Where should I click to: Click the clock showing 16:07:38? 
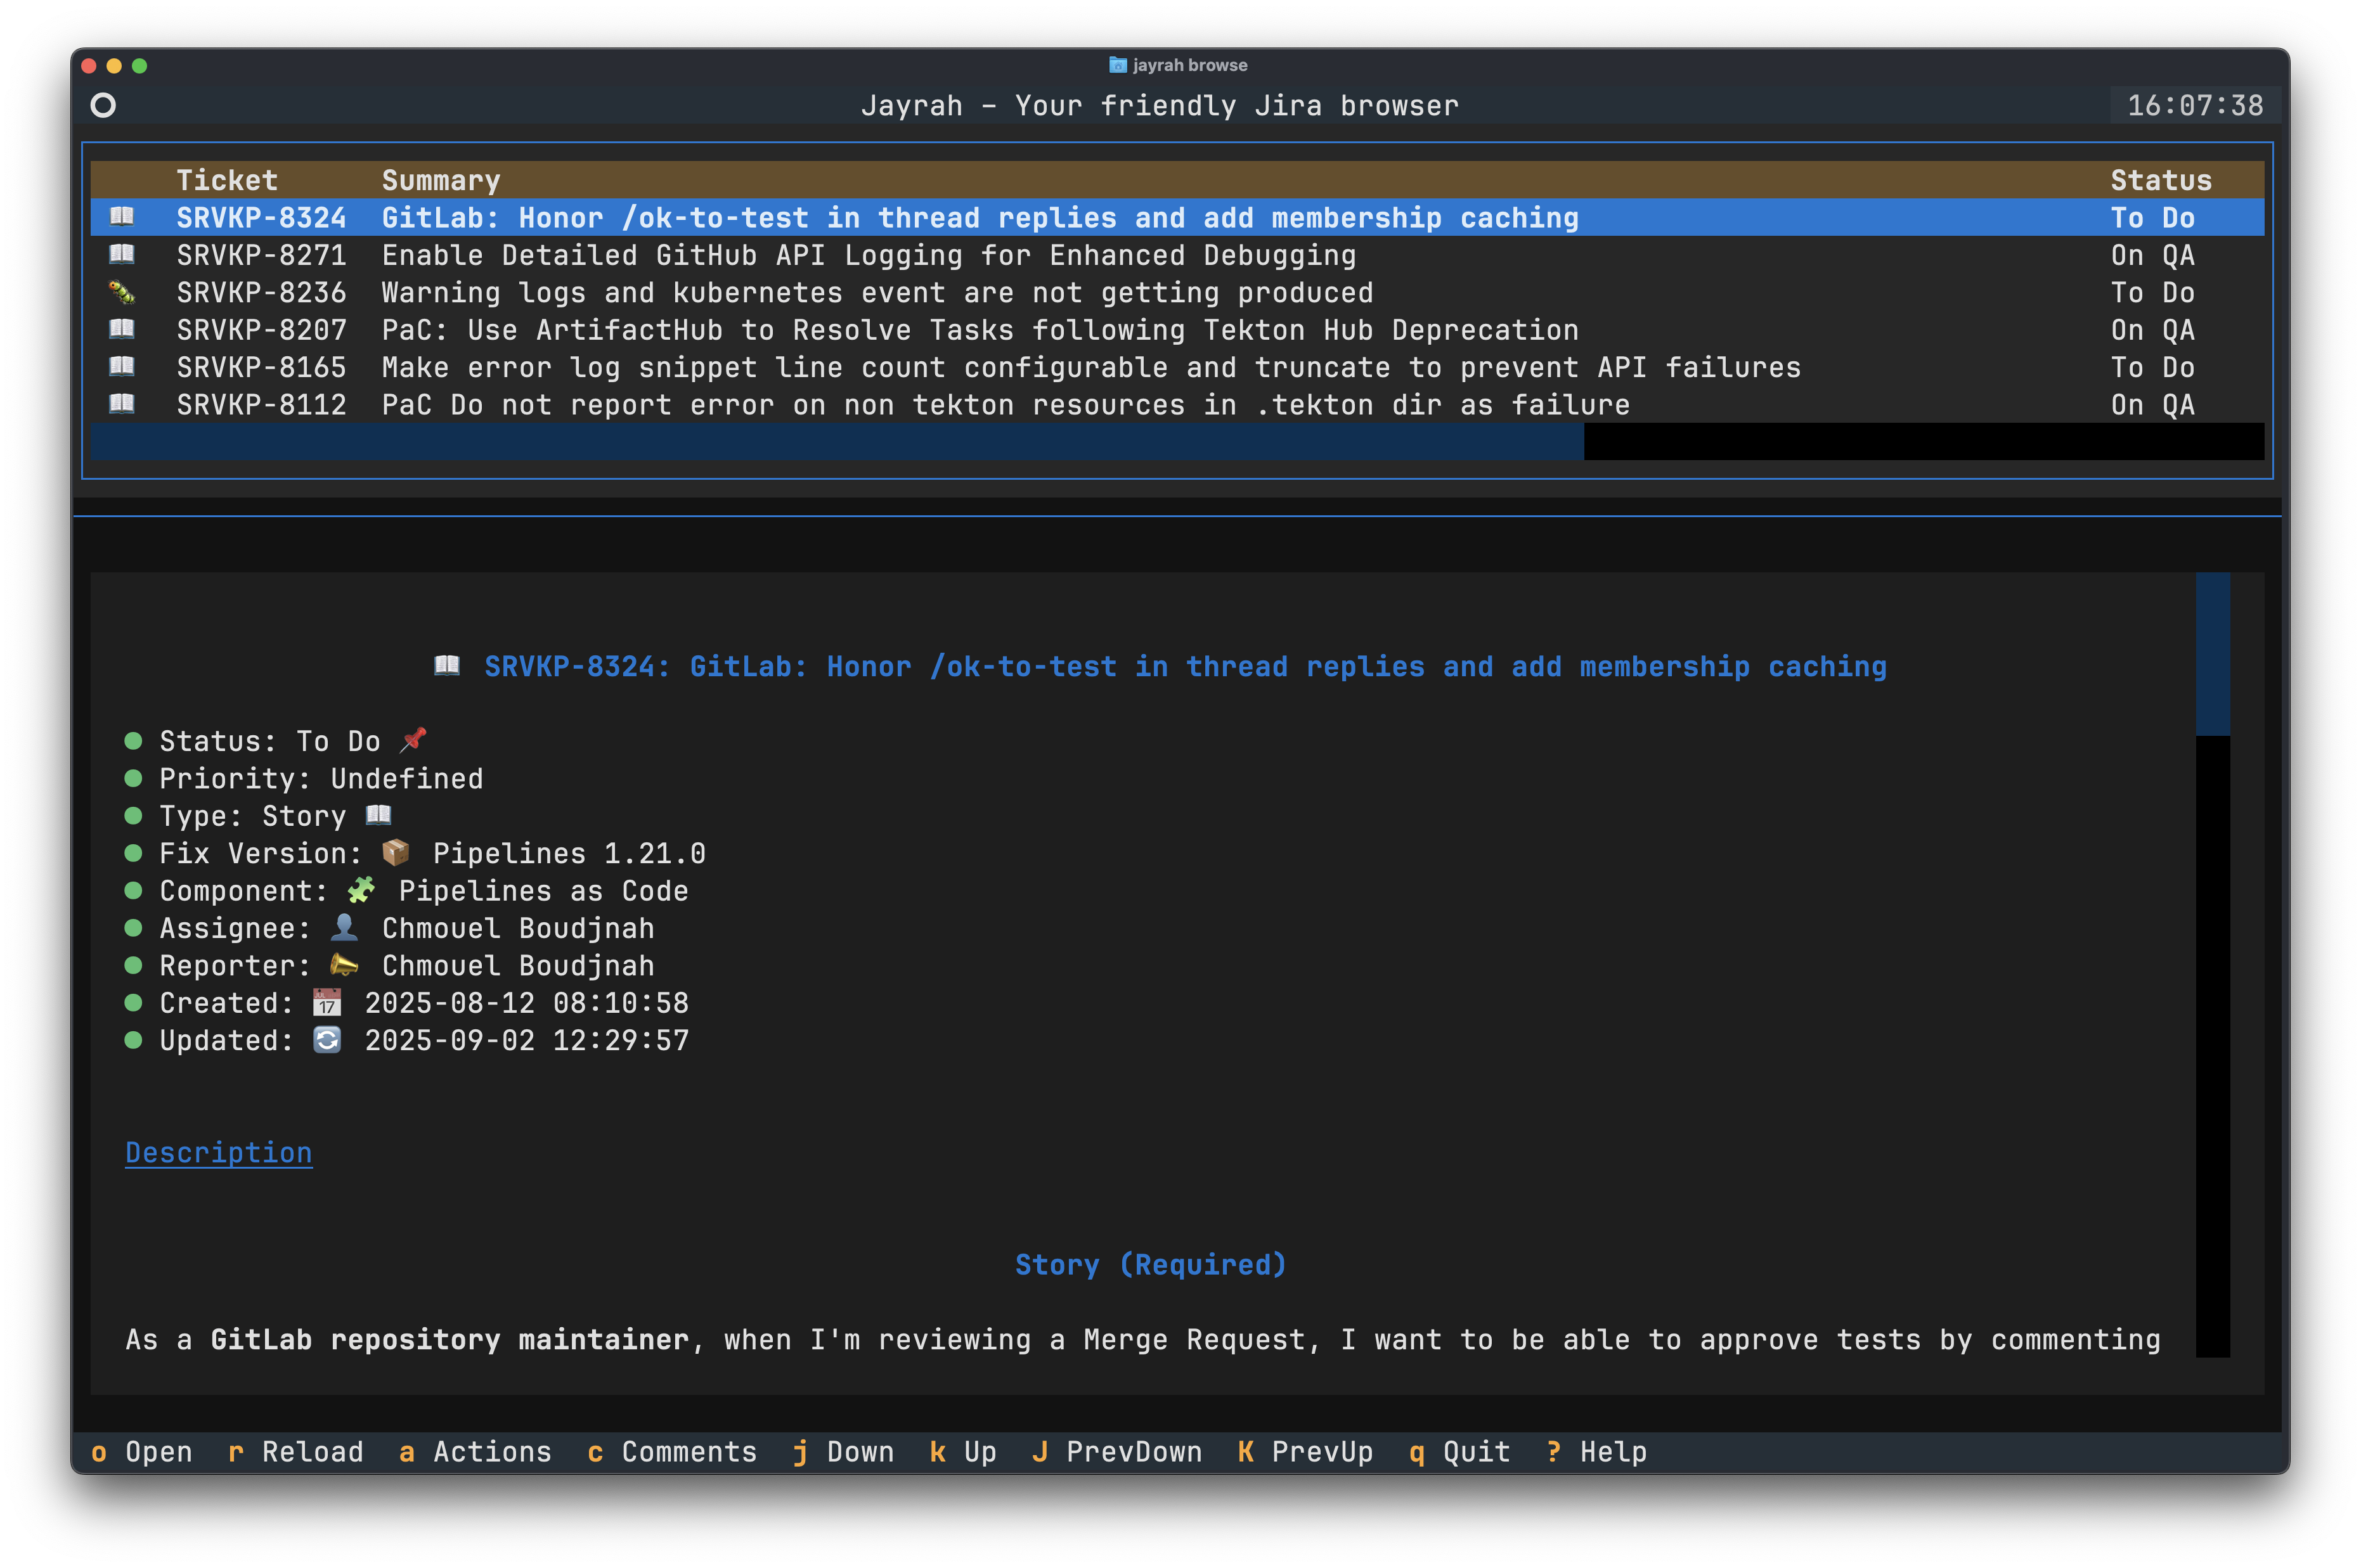[x=2195, y=105]
